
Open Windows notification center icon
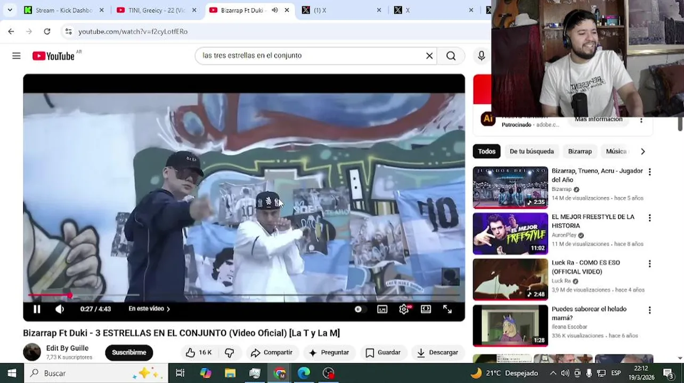point(668,373)
